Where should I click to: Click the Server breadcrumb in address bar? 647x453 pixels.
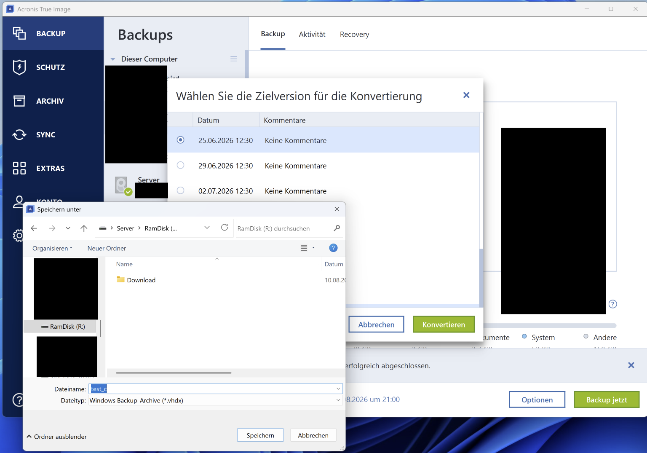pyautogui.click(x=126, y=228)
